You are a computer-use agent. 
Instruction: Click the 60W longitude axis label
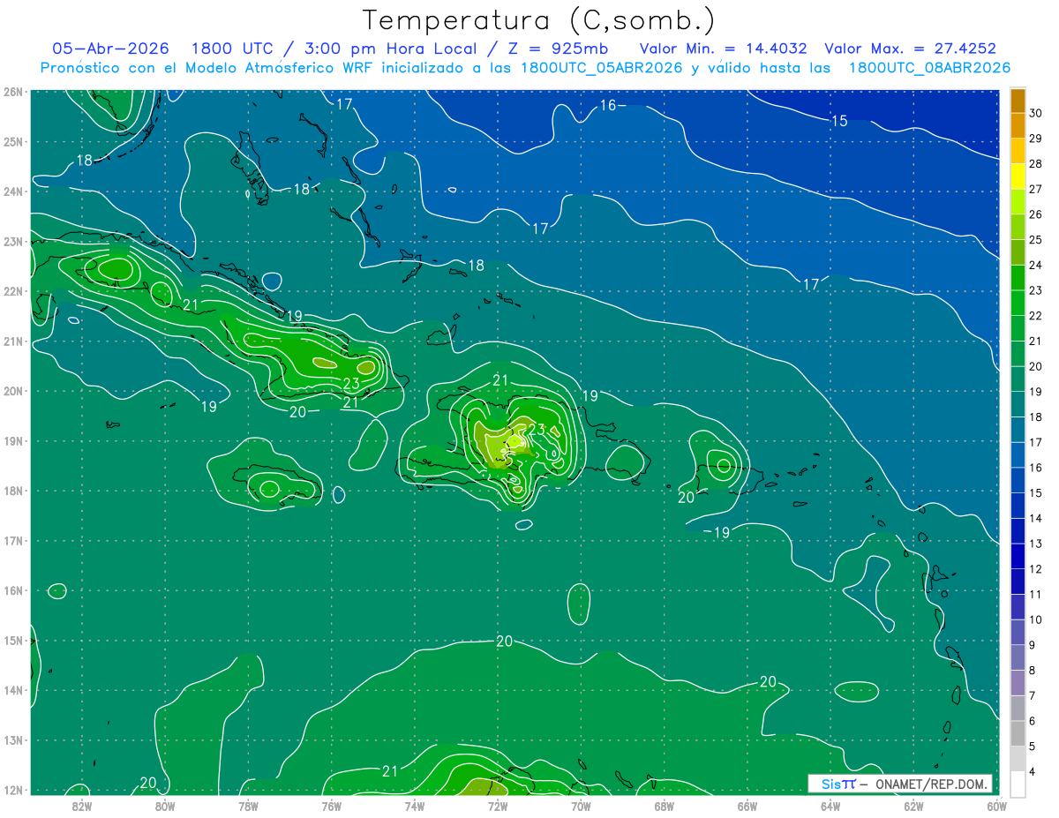coord(996,805)
